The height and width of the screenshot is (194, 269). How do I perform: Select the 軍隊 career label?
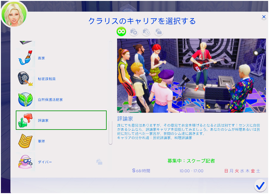tap(41, 141)
